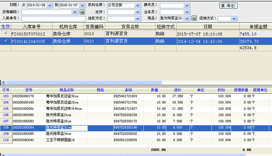
Task: Select detail row number 108
Action: (x=6, y=128)
